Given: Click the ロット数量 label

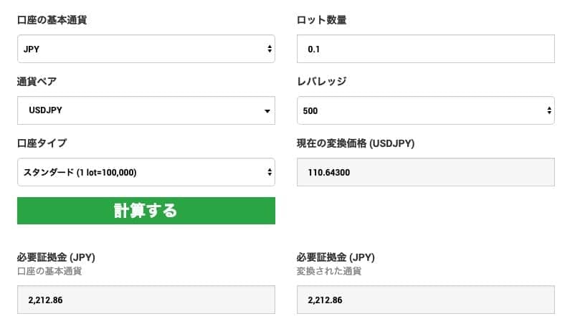Looking at the screenshot, I should [x=321, y=20].
